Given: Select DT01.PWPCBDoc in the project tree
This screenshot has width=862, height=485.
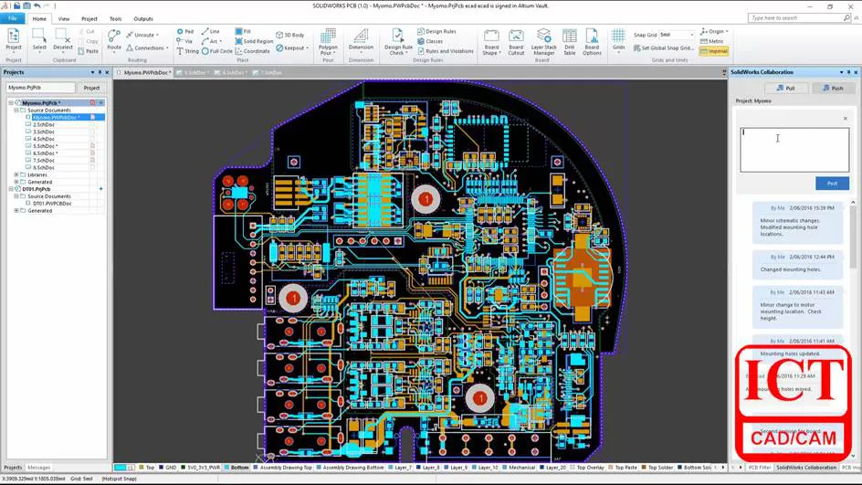Looking at the screenshot, I should coord(52,204).
